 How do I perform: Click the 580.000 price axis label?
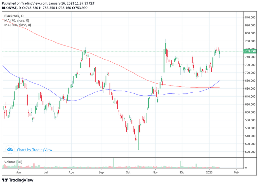250,120
